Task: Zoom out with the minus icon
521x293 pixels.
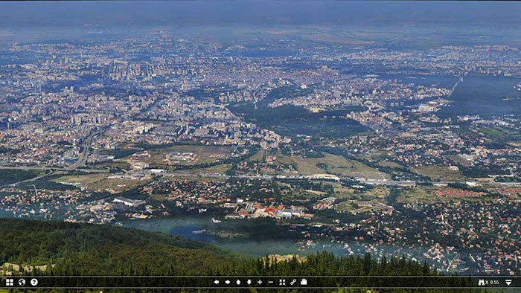Action: [x=271, y=282]
